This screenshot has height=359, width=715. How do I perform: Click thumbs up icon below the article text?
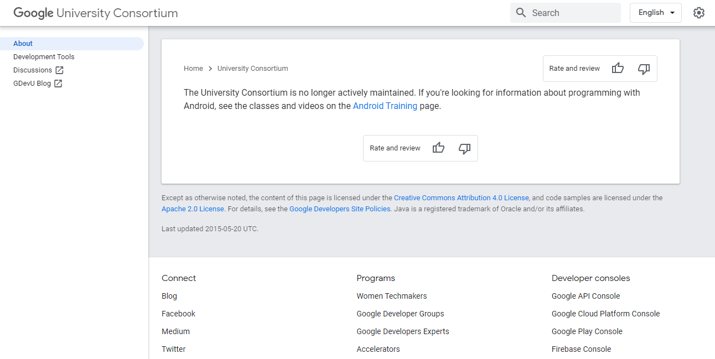point(438,148)
